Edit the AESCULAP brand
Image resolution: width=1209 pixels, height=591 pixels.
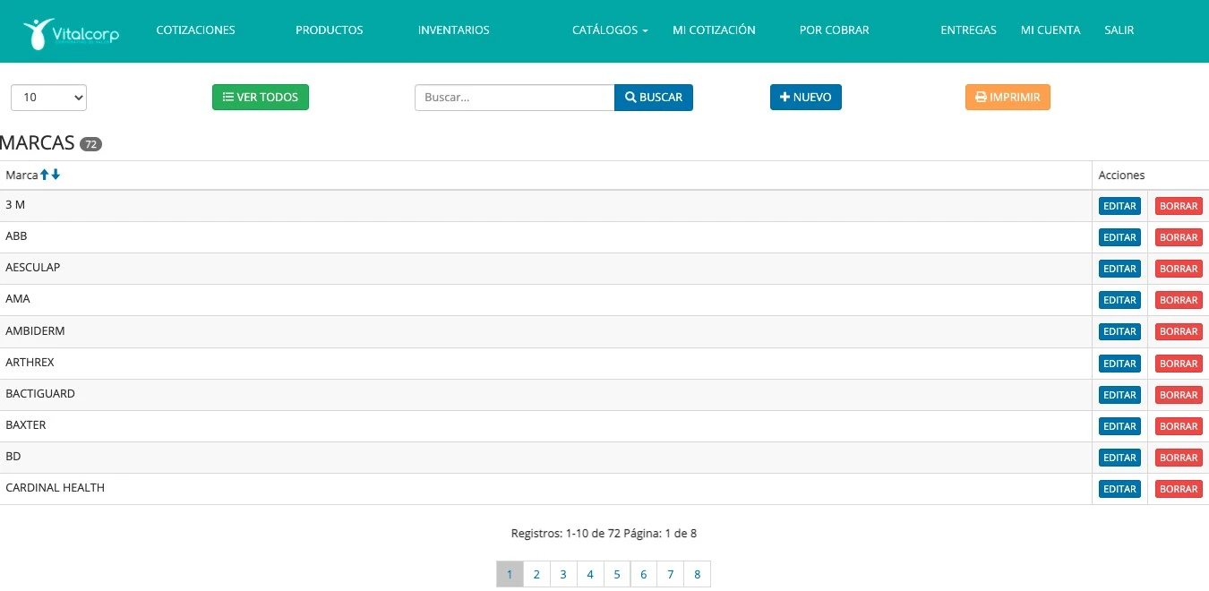pyautogui.click(x=1119, y=269)
